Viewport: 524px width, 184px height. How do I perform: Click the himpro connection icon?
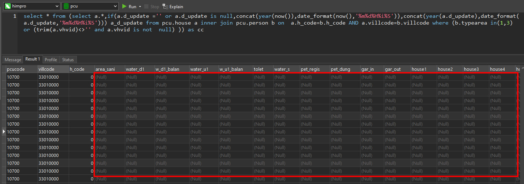coord(7,6)
